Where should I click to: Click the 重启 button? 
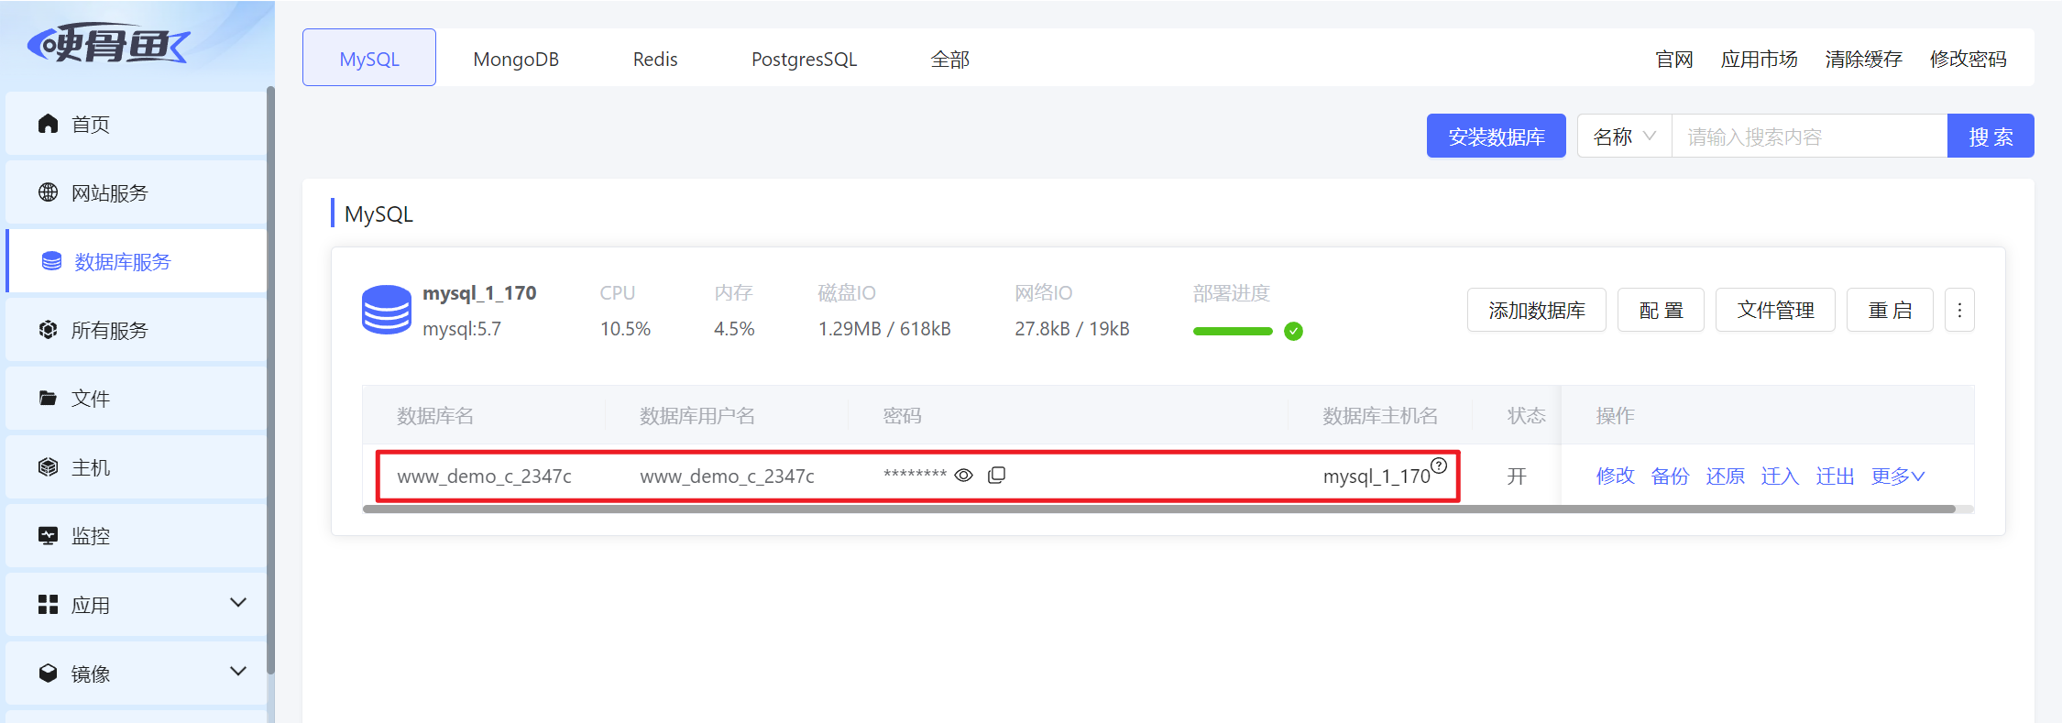pos(1890,310)
